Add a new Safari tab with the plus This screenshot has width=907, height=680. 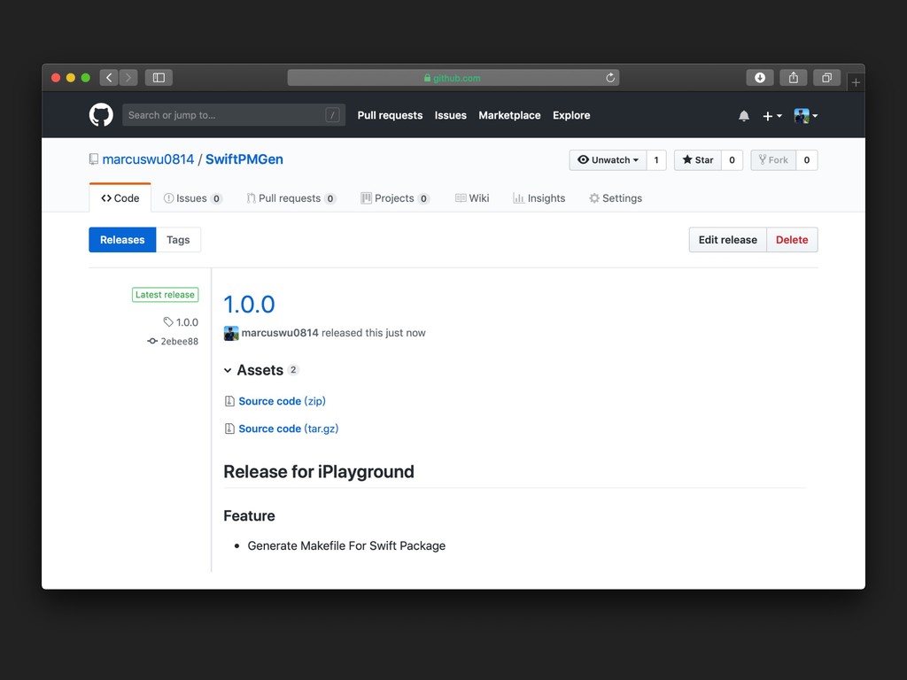pyautogui.click(x=856, y=82)
